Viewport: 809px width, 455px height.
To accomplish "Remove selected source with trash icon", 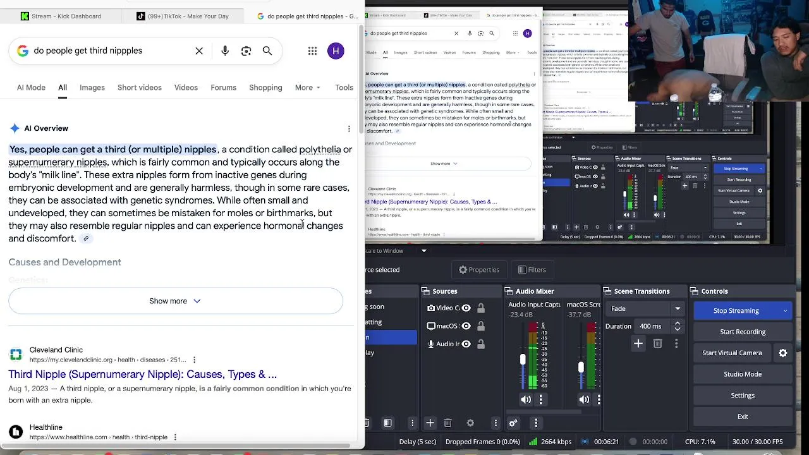I will tap(447, 423).
